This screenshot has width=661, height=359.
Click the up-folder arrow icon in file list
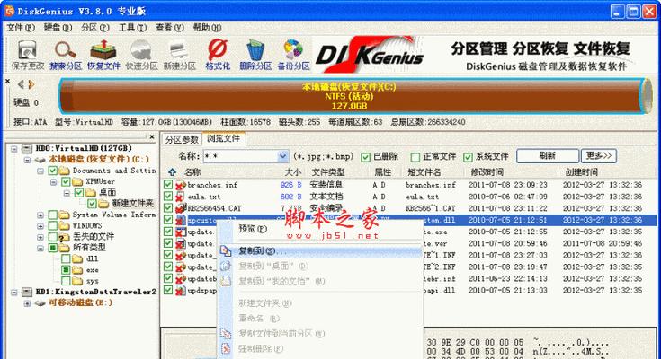click(172, 172)
